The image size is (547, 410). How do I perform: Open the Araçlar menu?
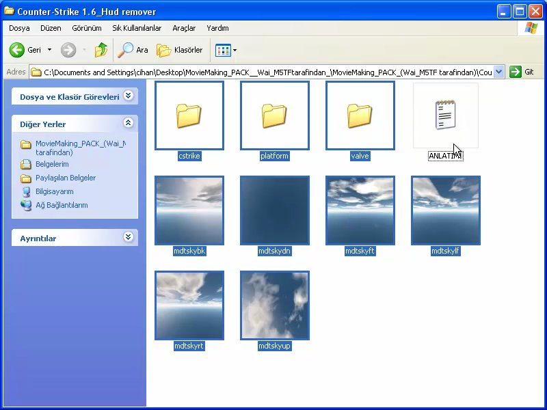184,28
